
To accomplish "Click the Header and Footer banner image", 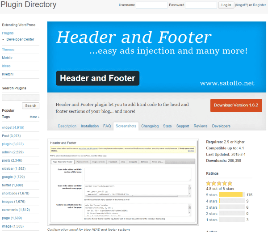I will tap(157, 57).
